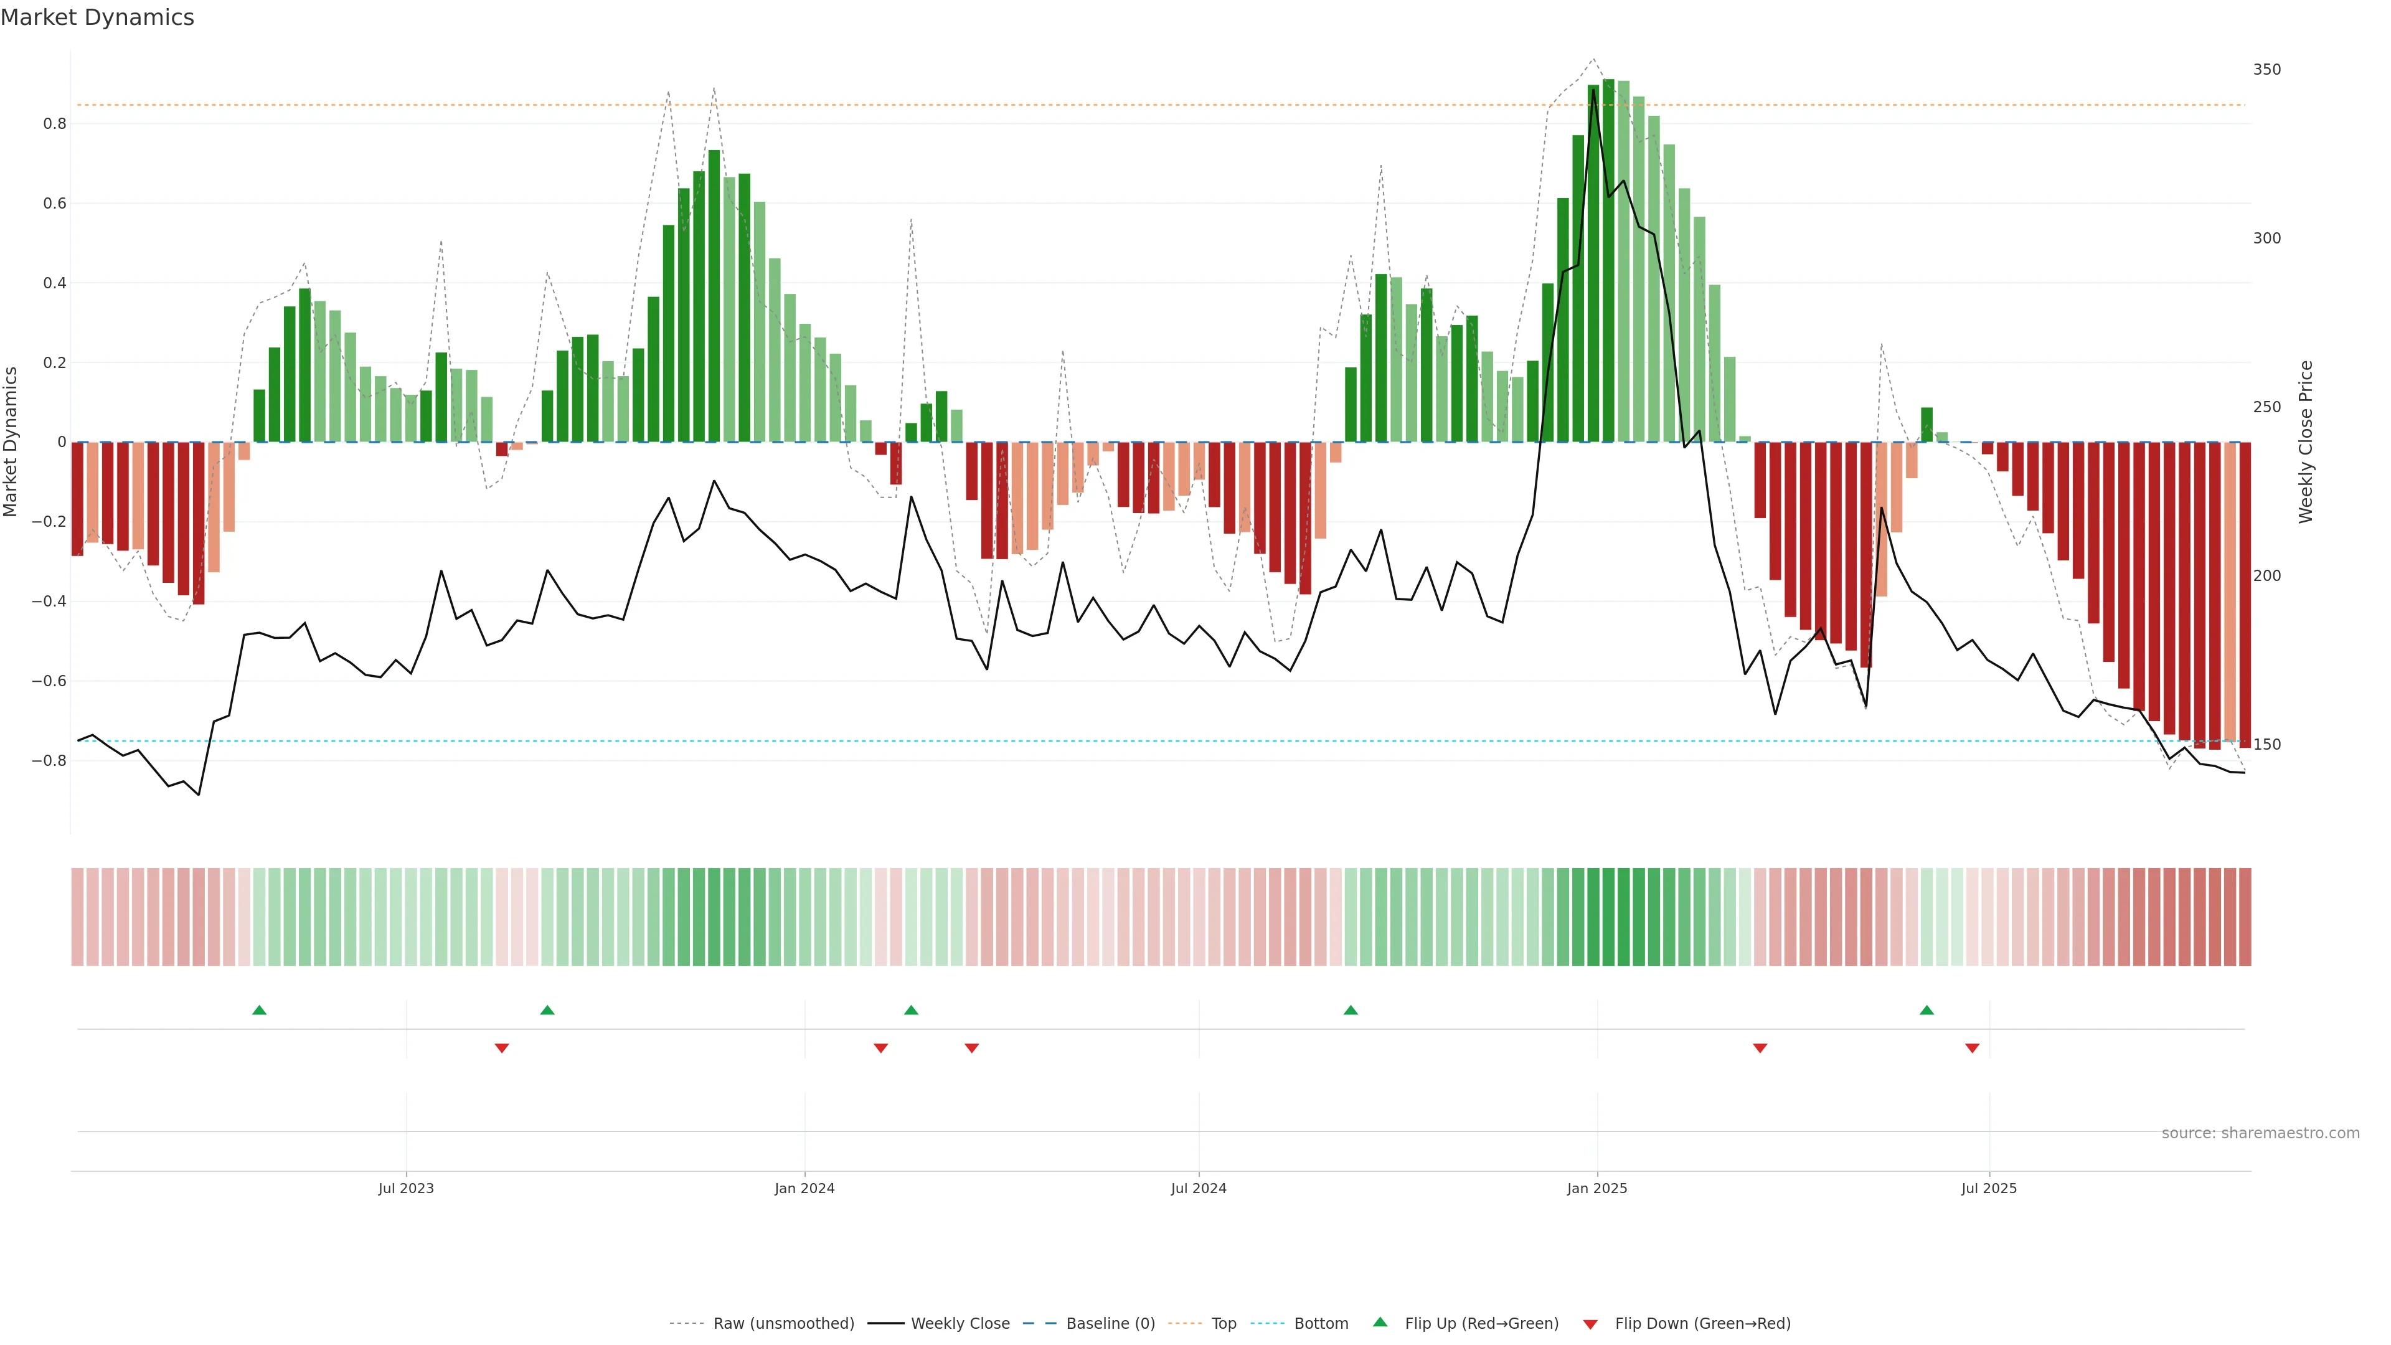Screen dimensions: 2391x1345
Task: Click the Weekly Close Price axis title
Action: 2306,442
